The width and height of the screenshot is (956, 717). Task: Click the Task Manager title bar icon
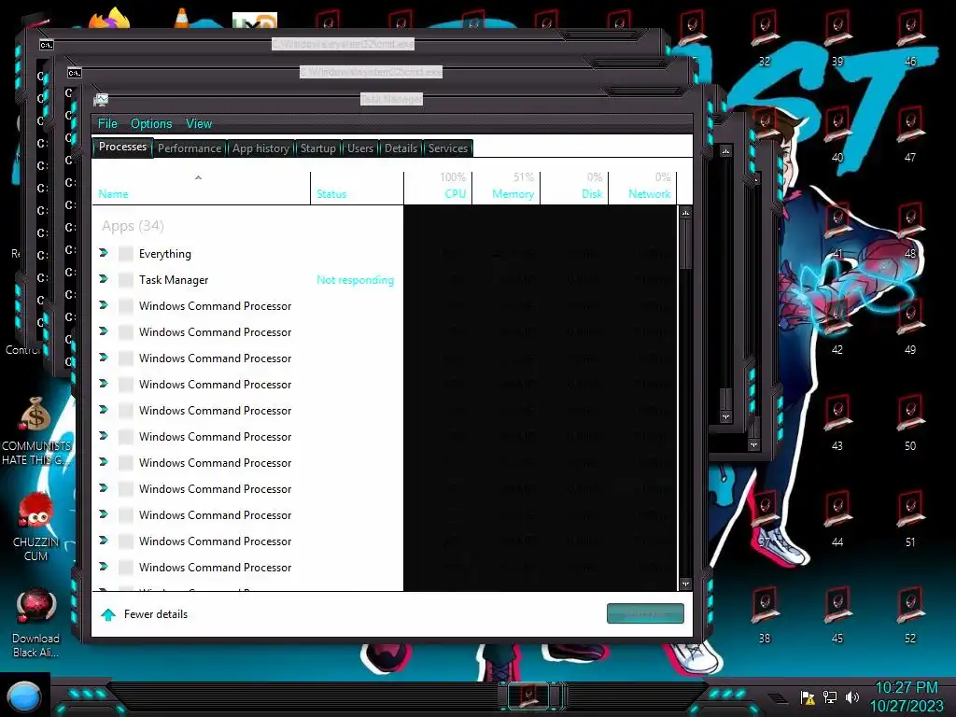pos(101,100)
